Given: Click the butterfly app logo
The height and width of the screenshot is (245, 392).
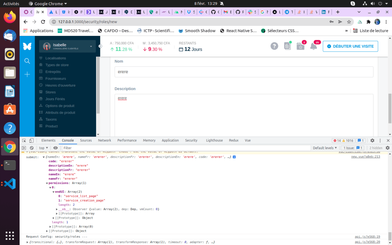Looking at the screenshot, I should click(27, 46).
